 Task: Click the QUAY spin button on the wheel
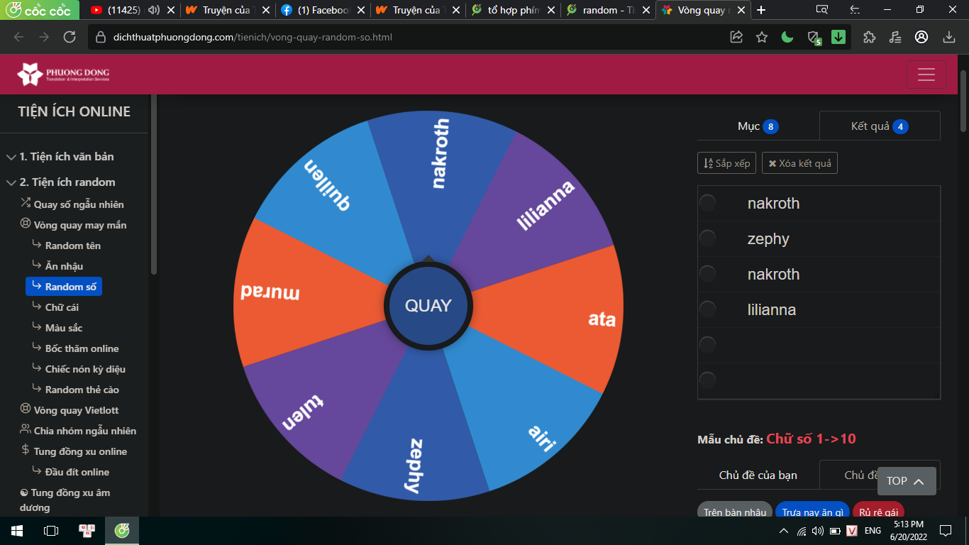click(x=428, y=306)
